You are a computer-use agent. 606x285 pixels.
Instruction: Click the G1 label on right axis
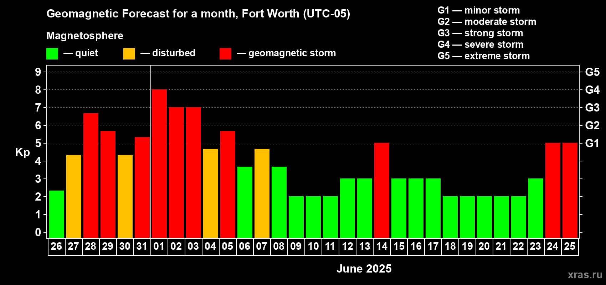(592, 143)
